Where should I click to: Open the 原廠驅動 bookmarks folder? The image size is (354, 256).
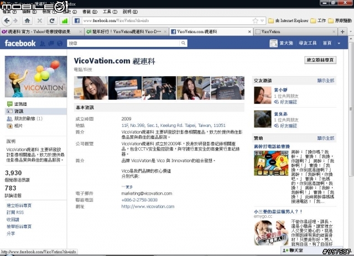click(340, 21)
